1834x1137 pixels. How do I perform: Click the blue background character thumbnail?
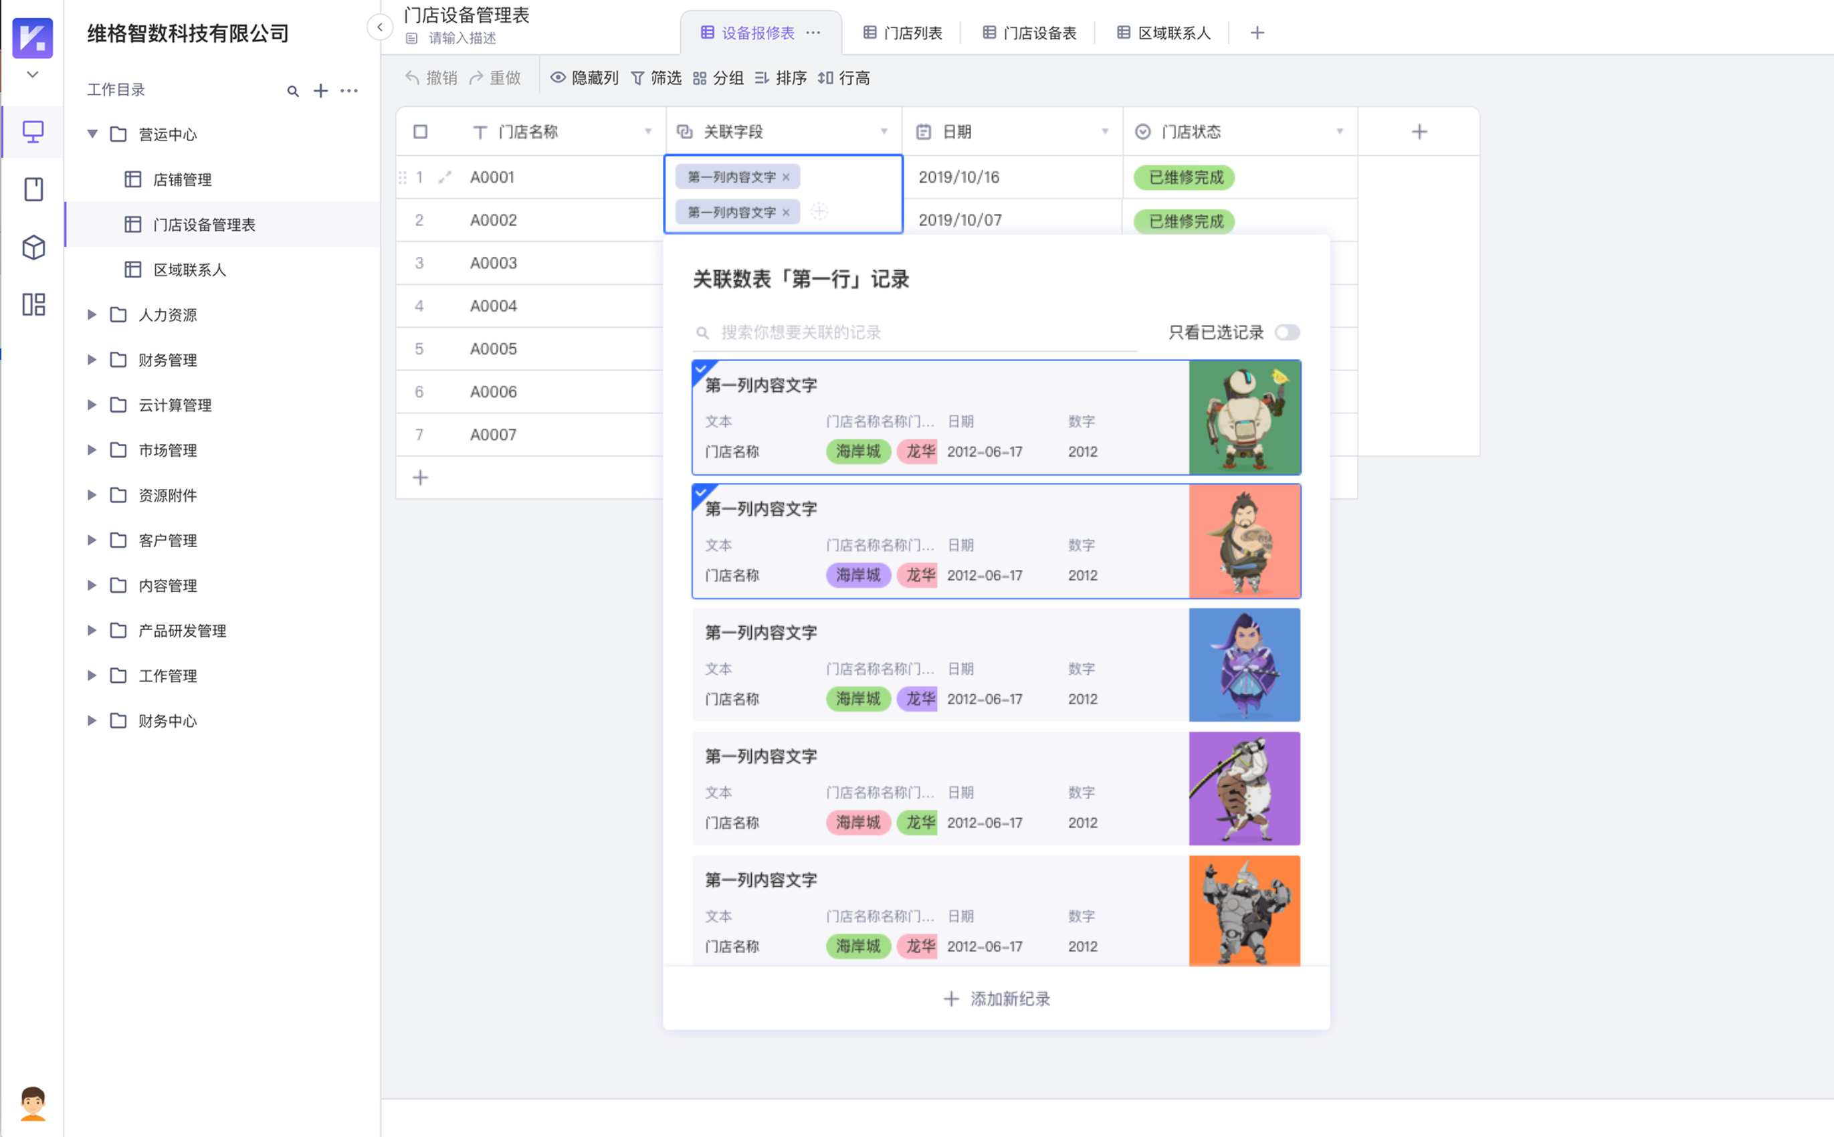click(1245, 665)
